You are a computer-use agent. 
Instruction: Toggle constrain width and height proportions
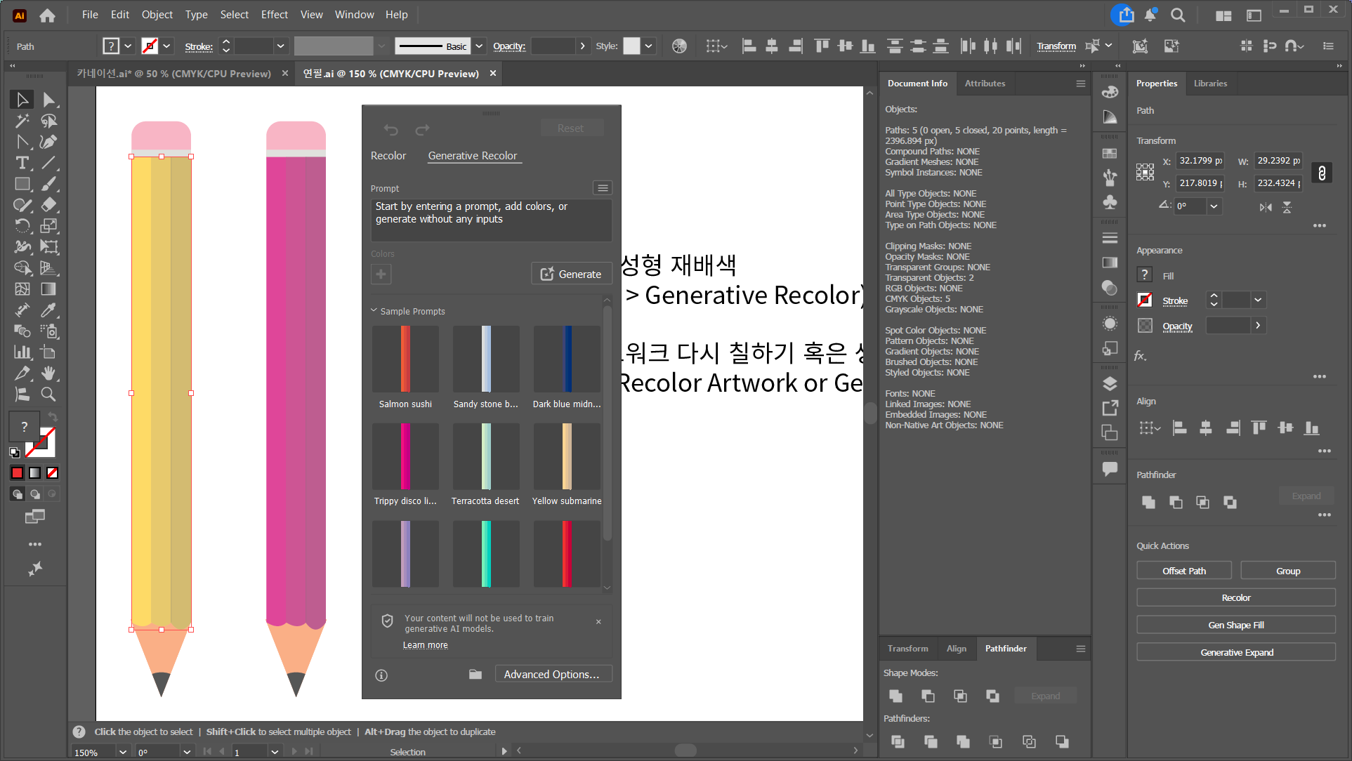pos(1322,173)
